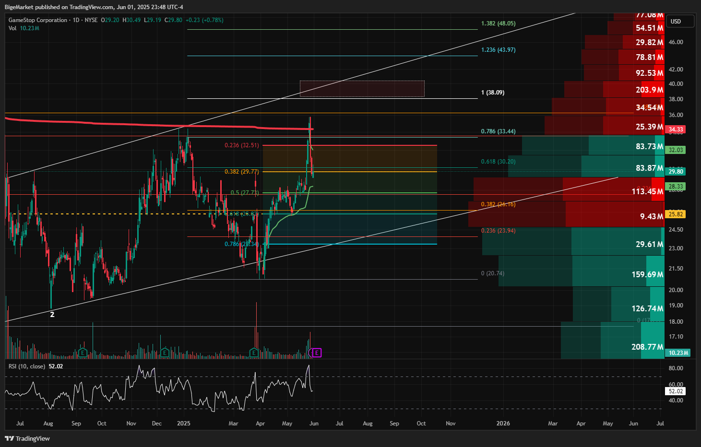Viewport: 701px width, 447px height.
Task: Select the green 0.5 (27.73) retracement label
Action: 245,193
